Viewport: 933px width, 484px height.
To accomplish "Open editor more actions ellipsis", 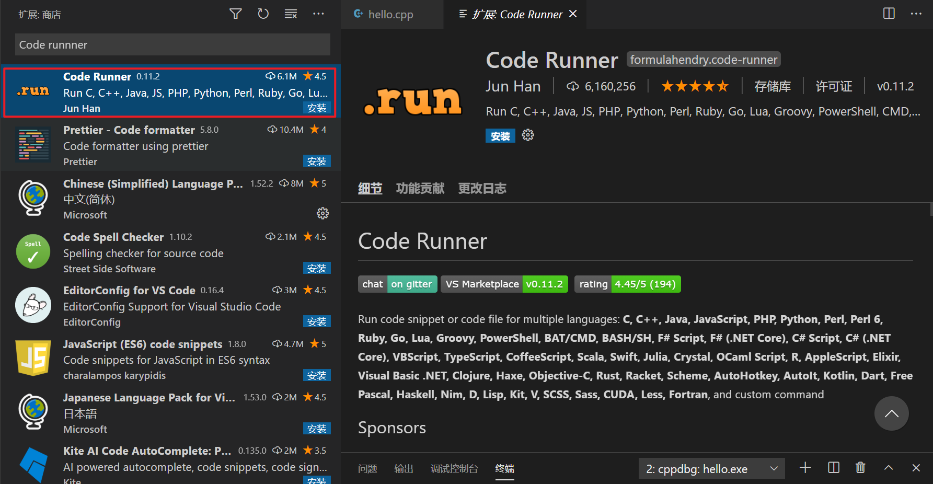I will pos(916,14).
